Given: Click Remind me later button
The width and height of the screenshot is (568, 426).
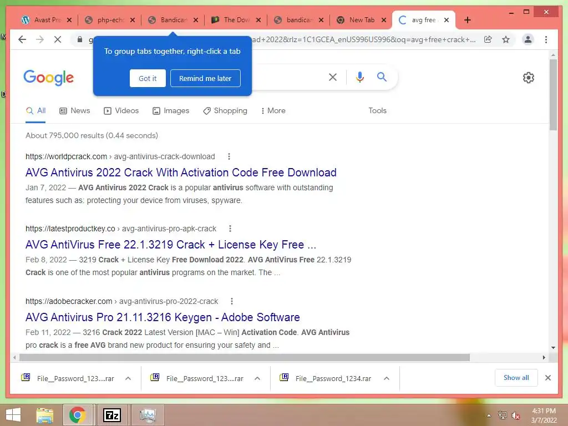Looking at the screenshot, I should [x=205, y=78].
